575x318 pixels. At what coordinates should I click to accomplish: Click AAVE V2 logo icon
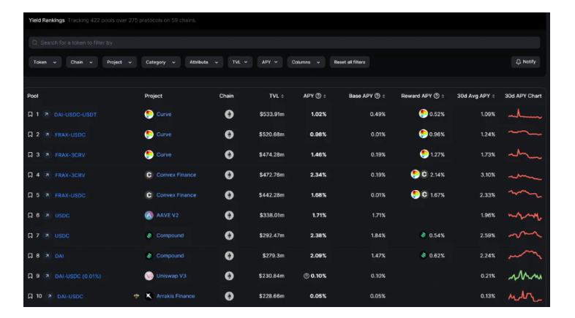149,215
